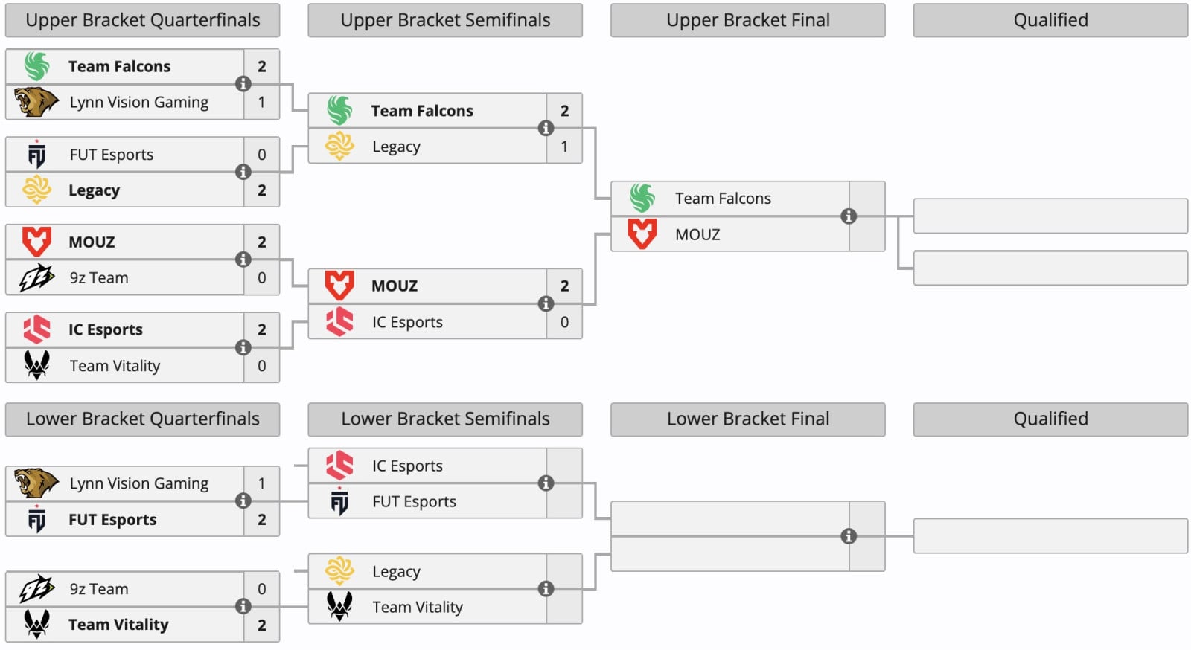Click the empty lower bracket Qualified slot

(x=1050, y=536)
